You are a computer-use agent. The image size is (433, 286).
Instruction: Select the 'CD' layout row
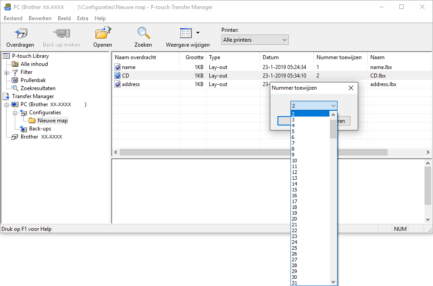point(272,76)
